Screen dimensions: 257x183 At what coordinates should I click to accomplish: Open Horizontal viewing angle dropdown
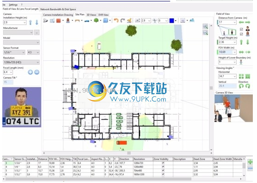click(234, 77)
